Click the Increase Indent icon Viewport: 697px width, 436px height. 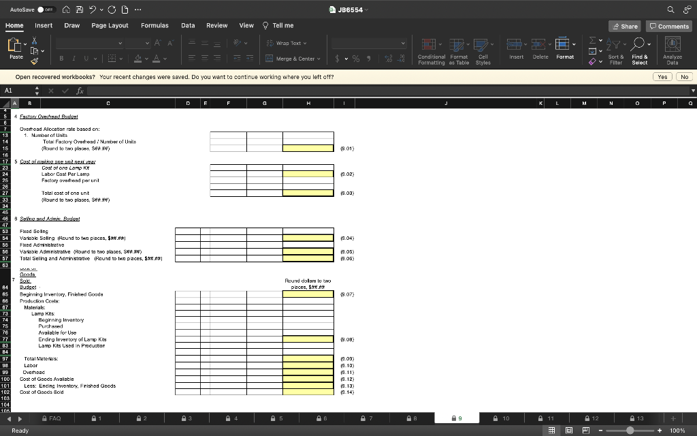coord(250,58)
